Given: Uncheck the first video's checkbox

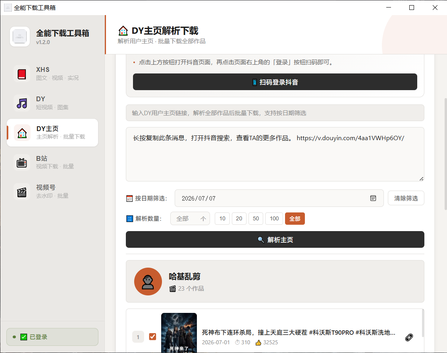Looking at the screenshot, I should (152, 337).
